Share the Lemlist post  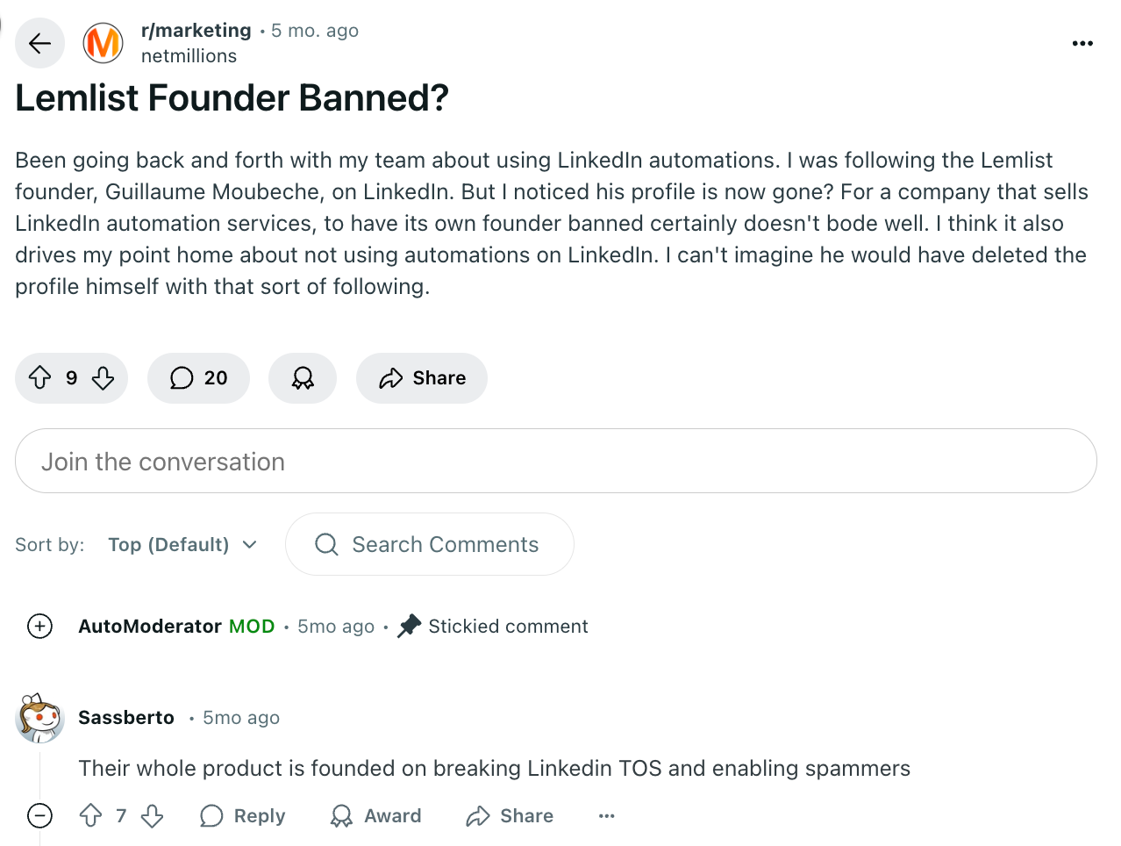point(422,378)
